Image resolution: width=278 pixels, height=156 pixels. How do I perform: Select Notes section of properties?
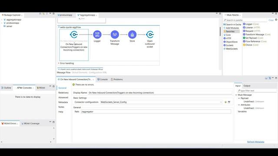pos(61,107)
